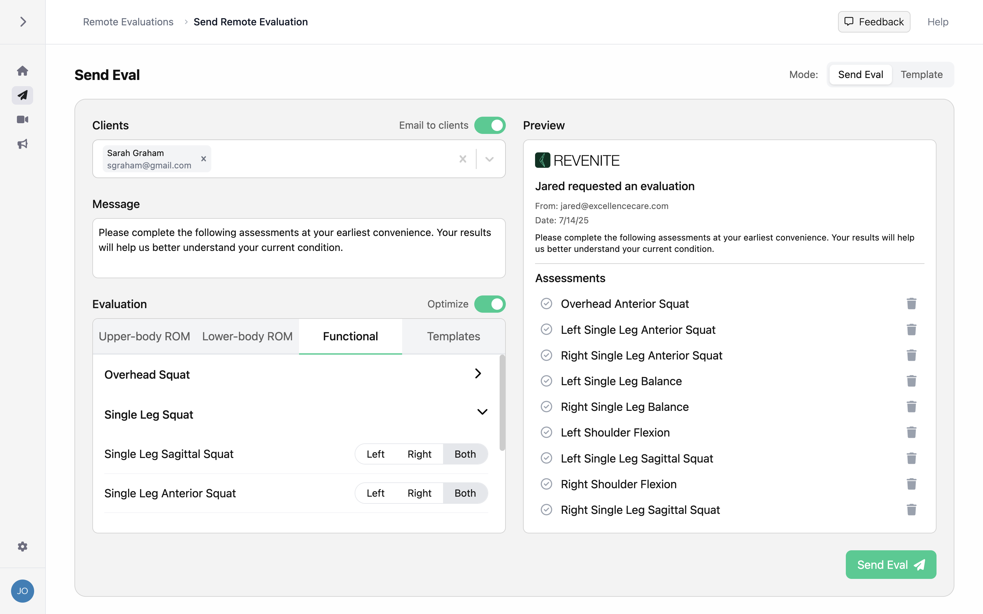983x614 pixels.
Task: Collapse the Single Leg Squat section
Action: [483, 412]
